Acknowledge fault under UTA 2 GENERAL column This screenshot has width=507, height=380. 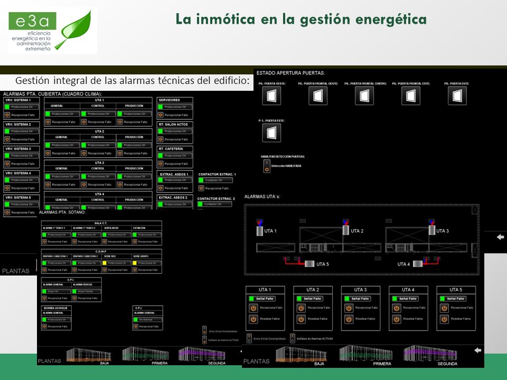point(48,154)
